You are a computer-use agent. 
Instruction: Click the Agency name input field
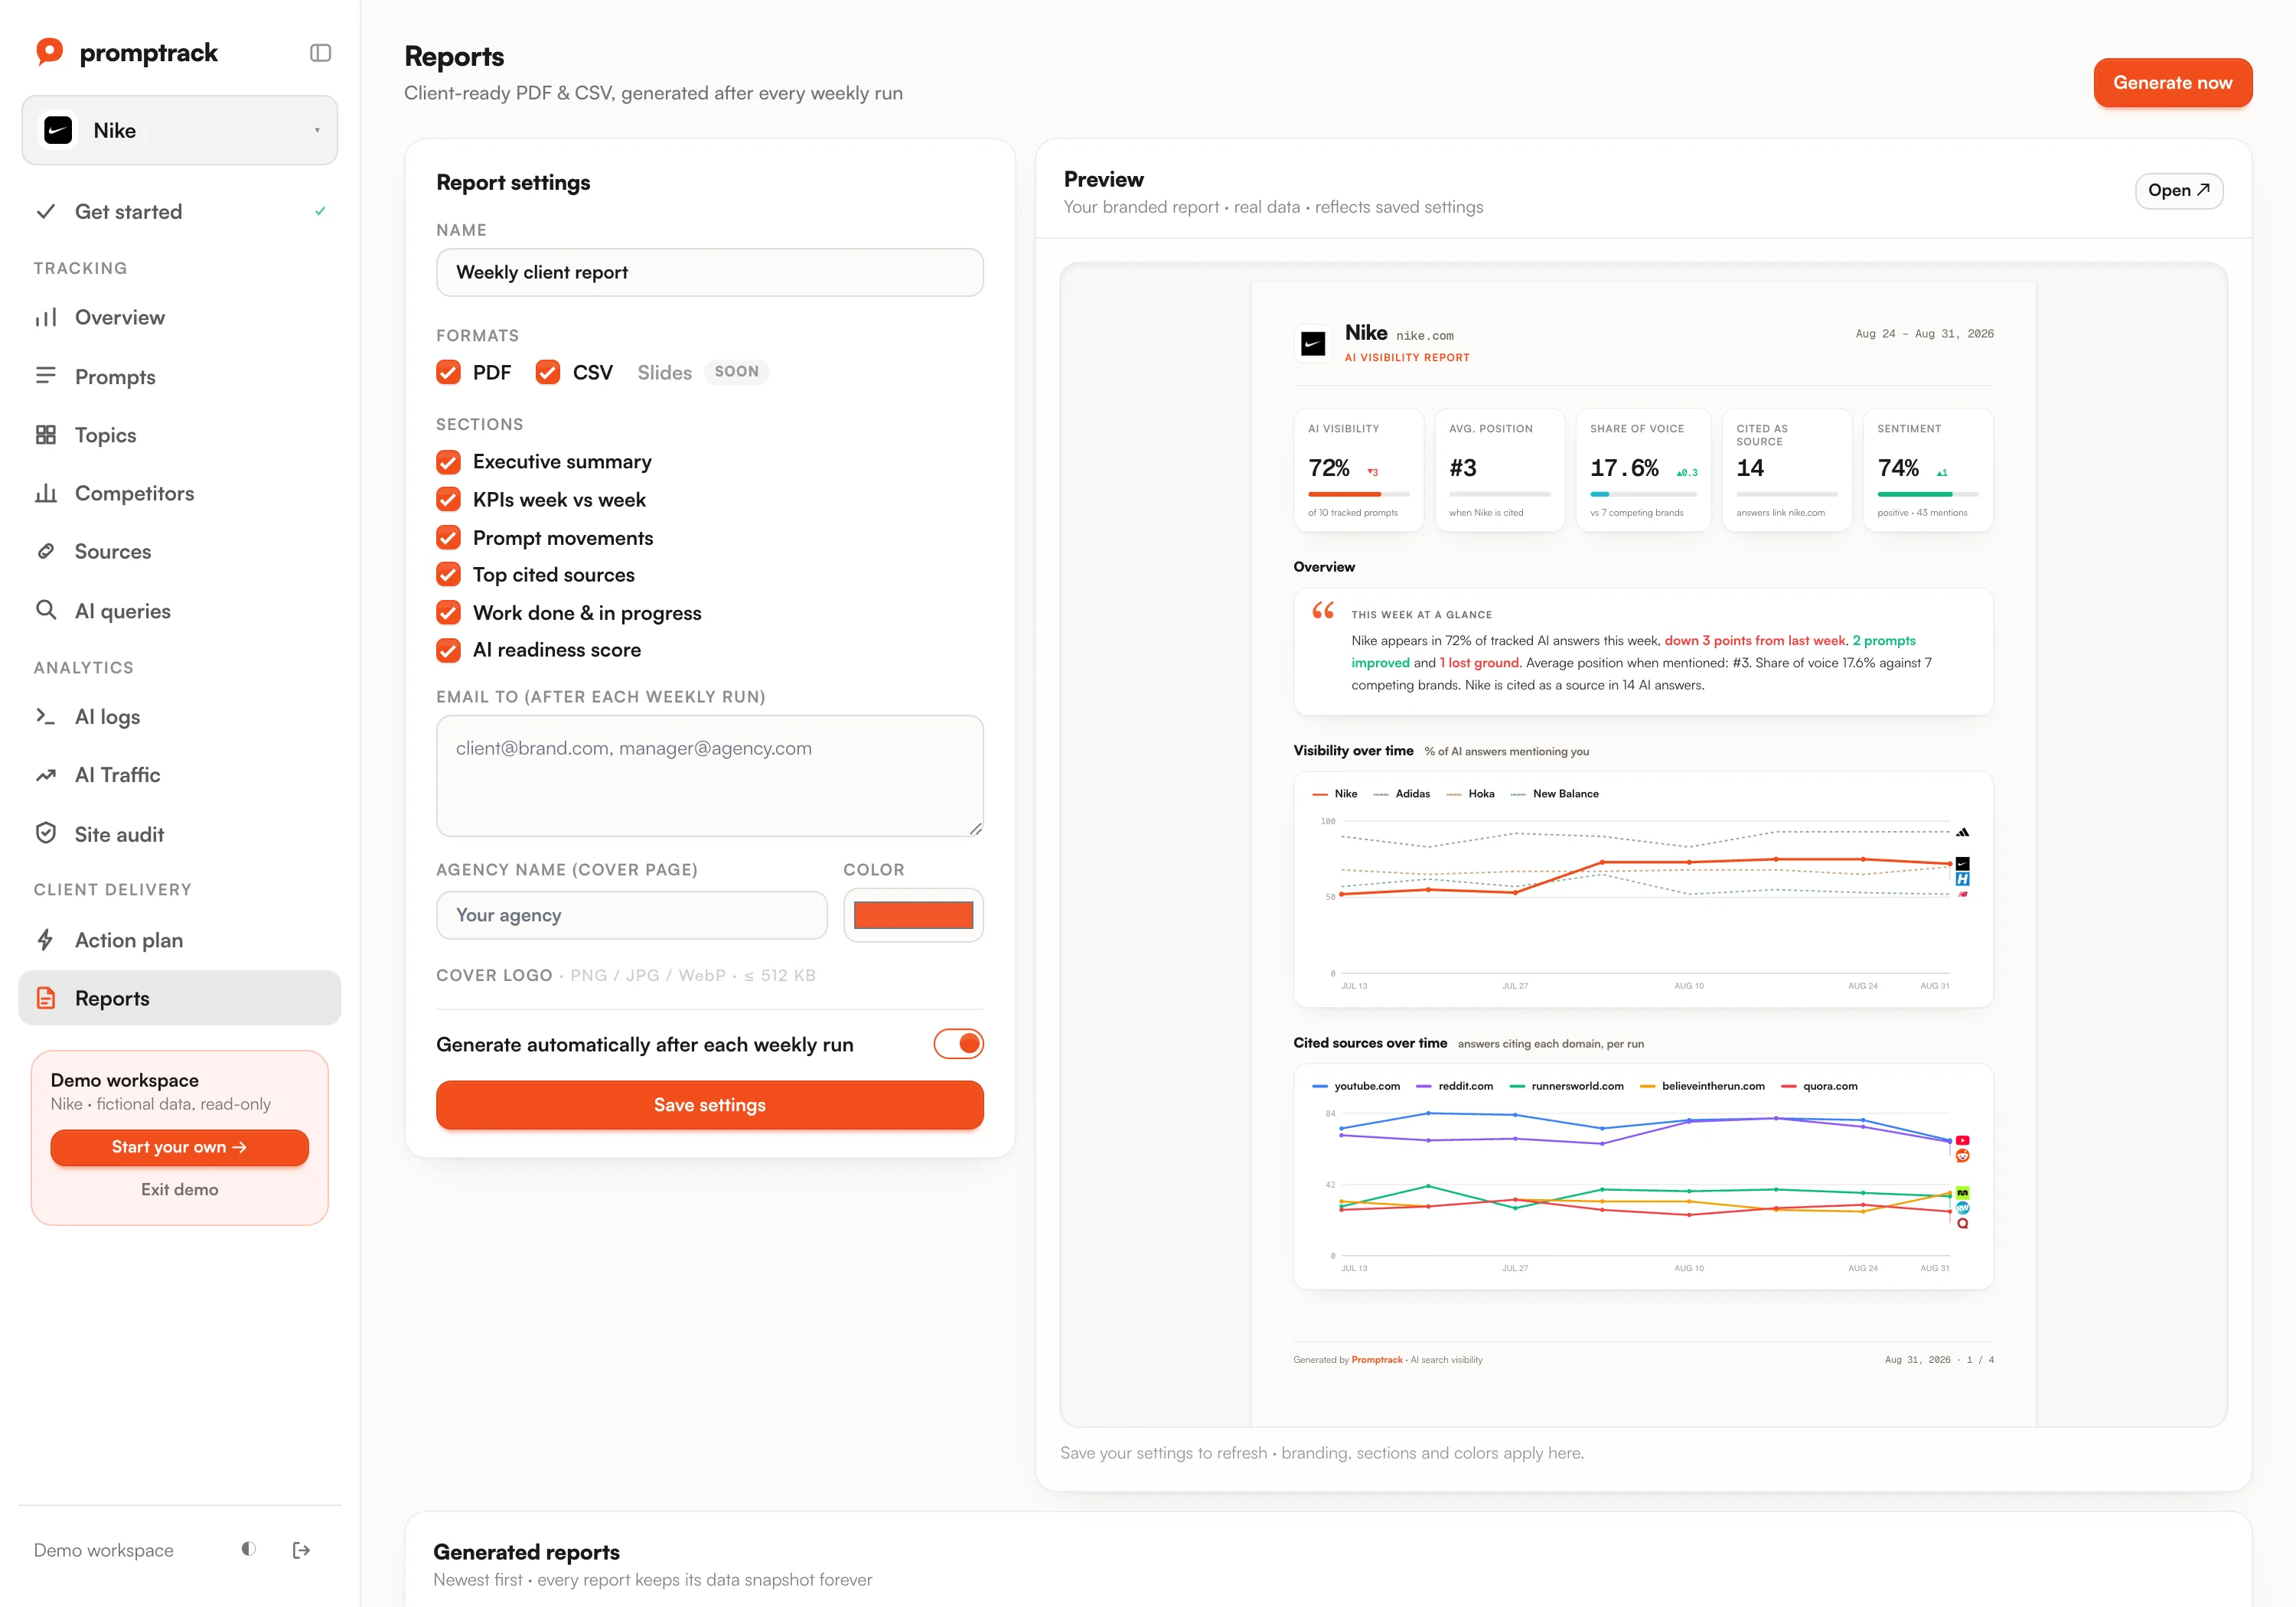pyautogui.click(x=631, y=915)
